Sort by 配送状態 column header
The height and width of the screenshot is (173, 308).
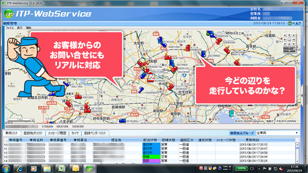coord(150,140)
